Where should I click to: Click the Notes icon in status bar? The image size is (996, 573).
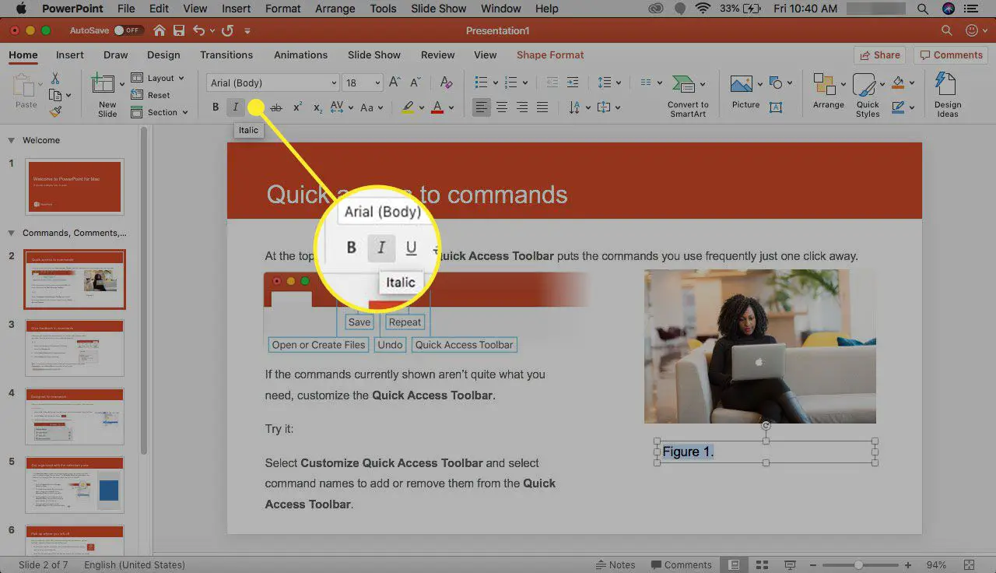pyautogui.click(x=615, y=564)
